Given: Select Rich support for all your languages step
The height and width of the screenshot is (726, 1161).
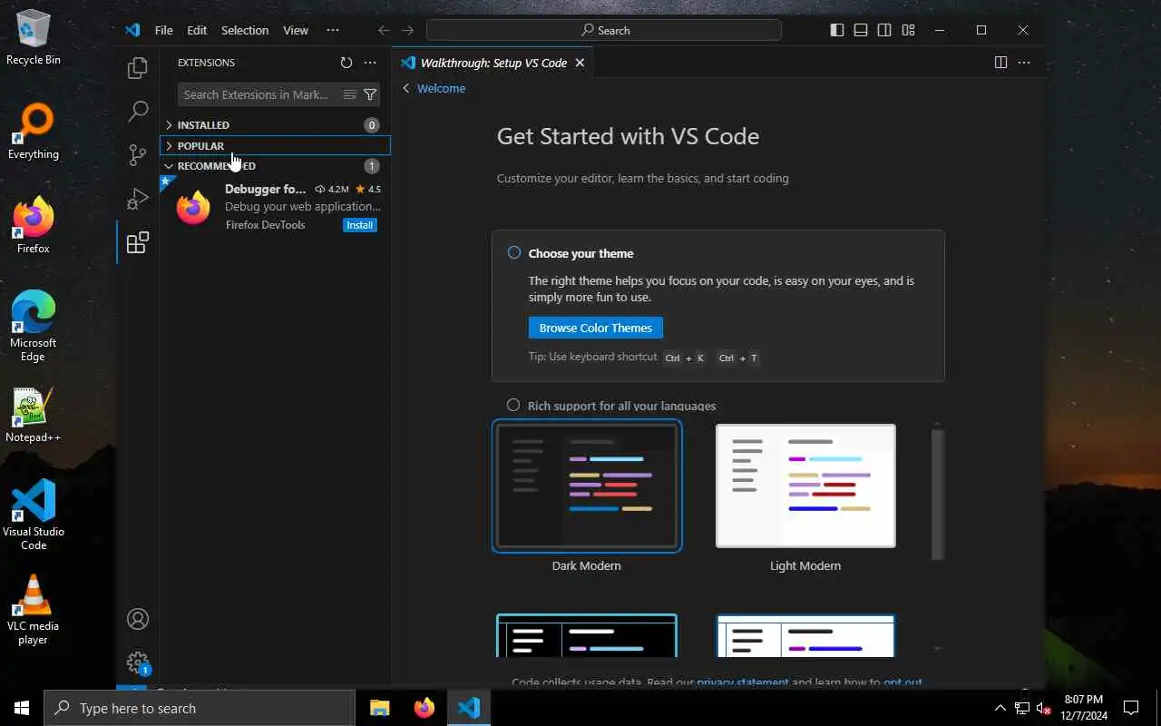Looking at the screenshot, I should (513, 406).
